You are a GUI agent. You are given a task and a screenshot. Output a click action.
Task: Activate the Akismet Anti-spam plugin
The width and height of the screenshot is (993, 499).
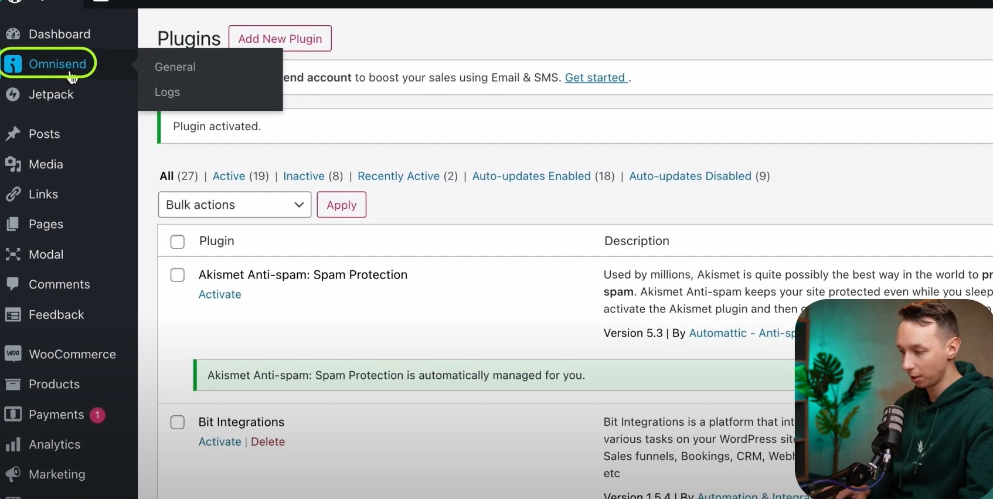tap(220, 294)
